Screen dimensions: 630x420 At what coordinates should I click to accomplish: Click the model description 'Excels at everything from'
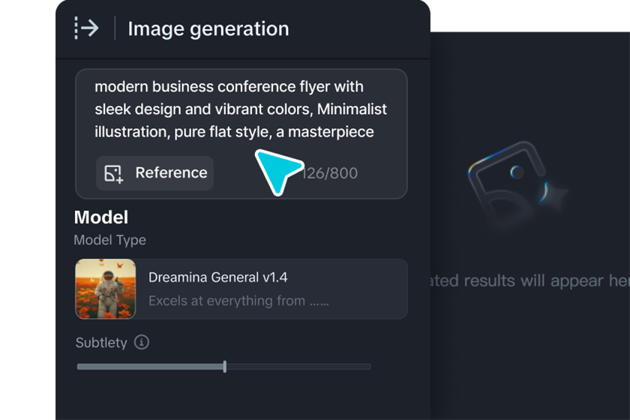coord(238,301)
